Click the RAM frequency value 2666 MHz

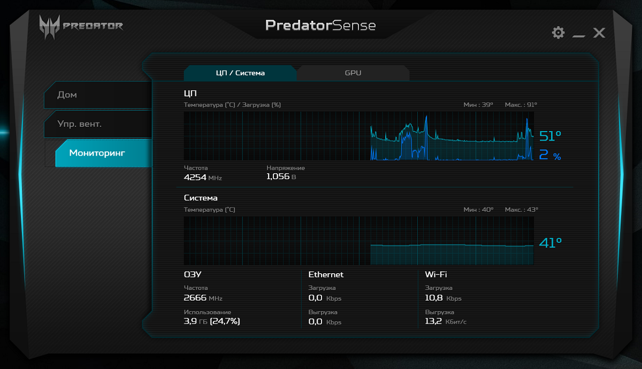click(203, 298)
